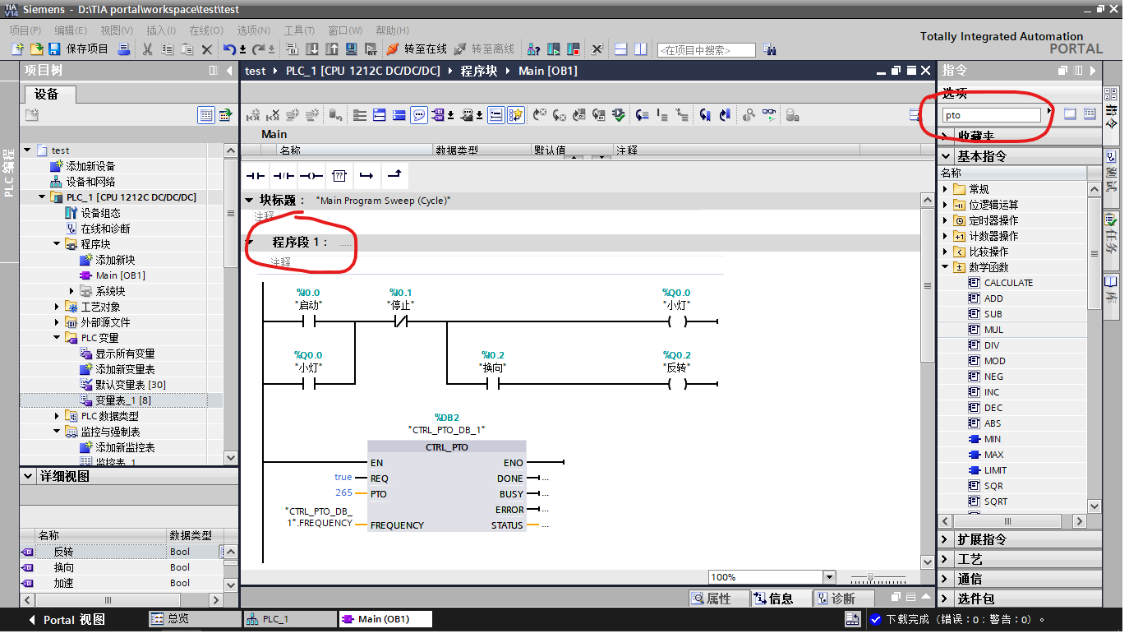Image resolution: width=1129 pixels, height=638 pixels.
Task: Switch to the 属性 inspector tab
Action: [719, 599]
